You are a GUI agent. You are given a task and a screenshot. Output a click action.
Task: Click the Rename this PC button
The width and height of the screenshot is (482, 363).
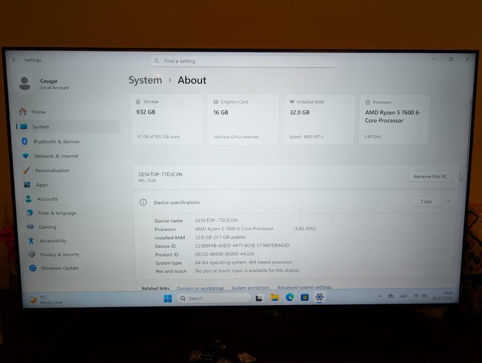(430, 176)
